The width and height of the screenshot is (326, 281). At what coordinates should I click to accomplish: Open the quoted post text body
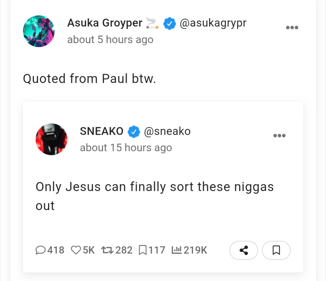155,196
